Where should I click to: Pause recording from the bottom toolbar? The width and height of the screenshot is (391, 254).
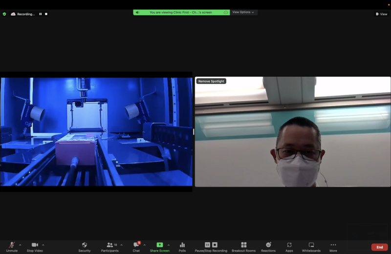coord(207,245)
